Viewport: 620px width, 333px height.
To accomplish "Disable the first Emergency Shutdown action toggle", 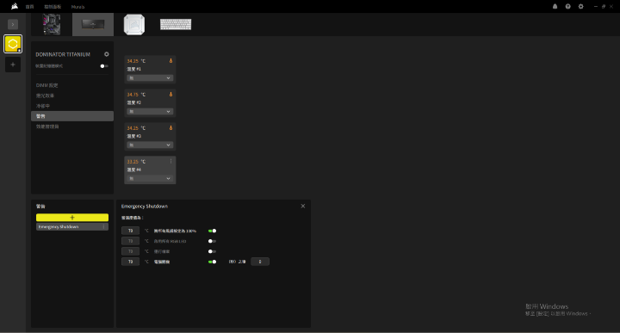I will point(213,231).
